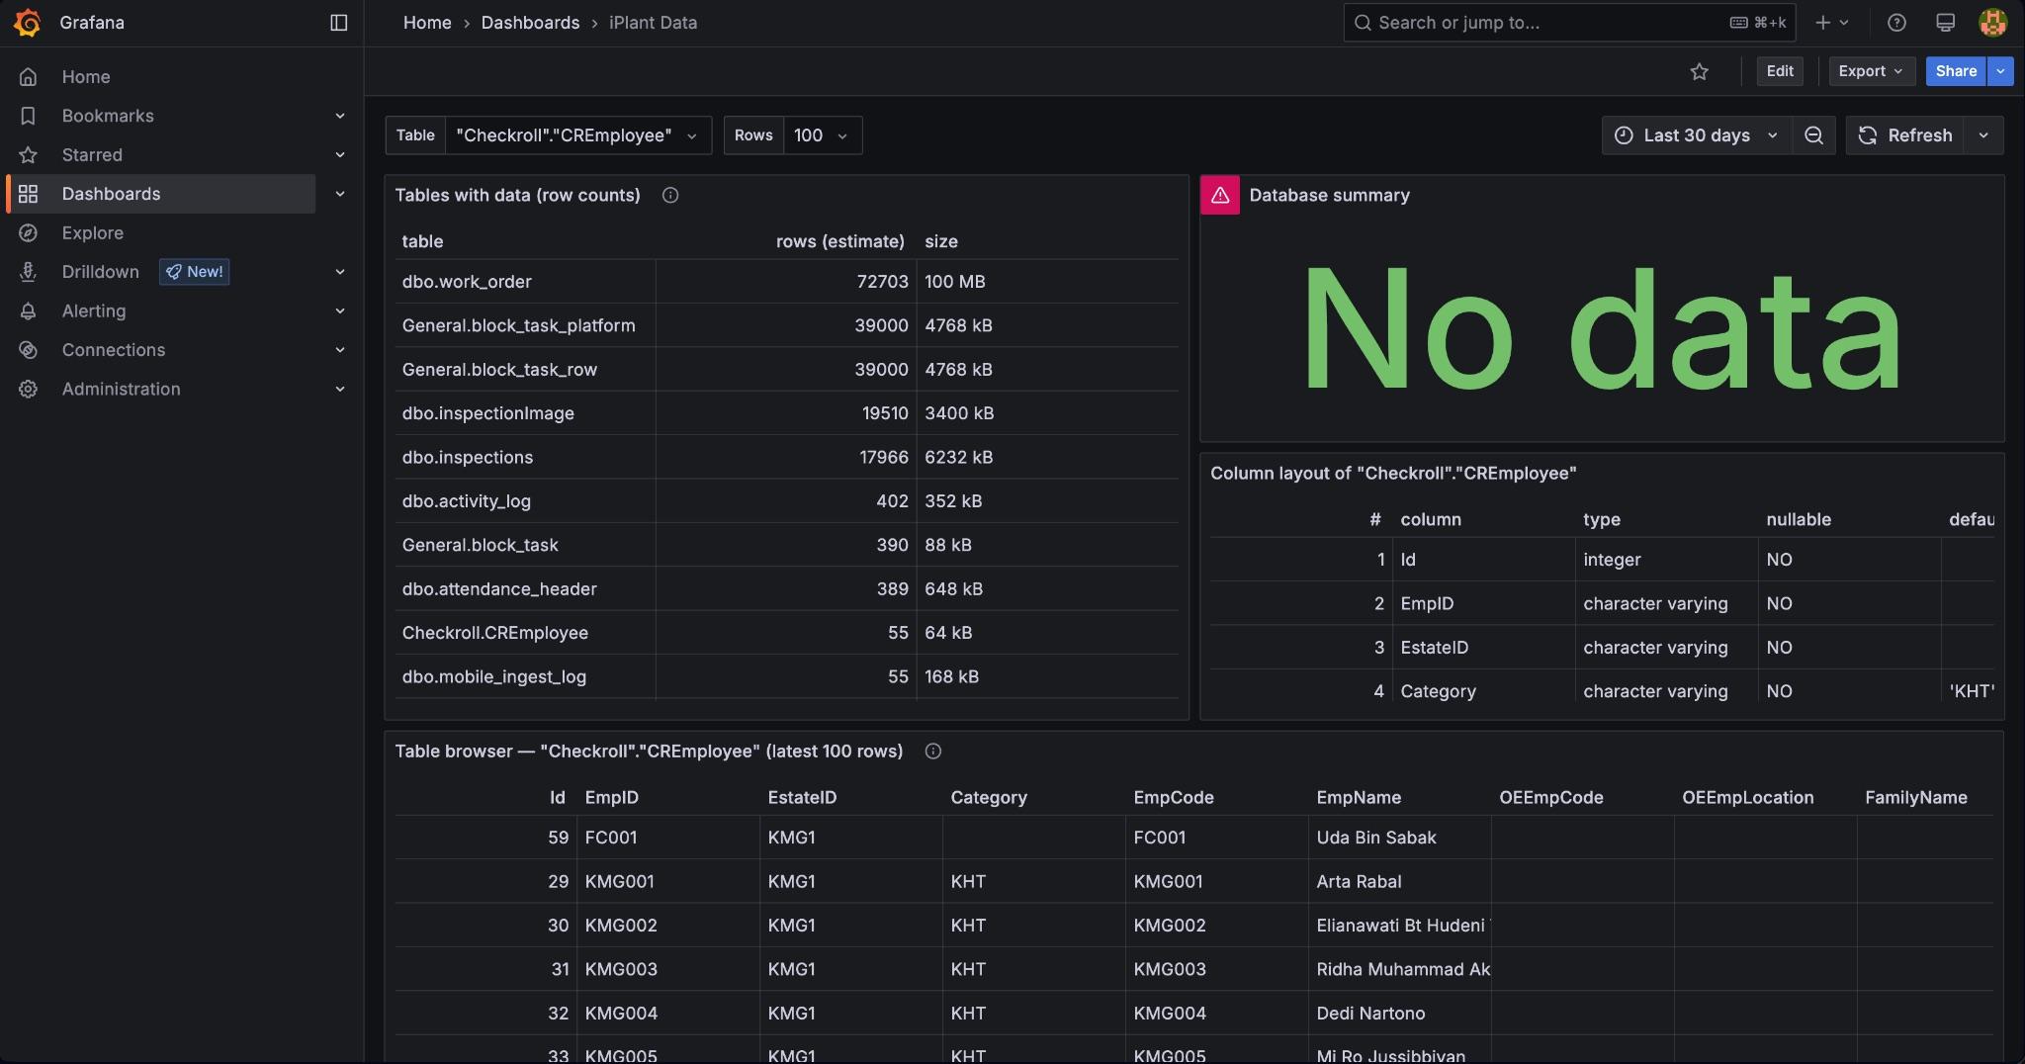Screen dimensions: 2025x1064
Task: Click the red warning icon on Database summary
Action: point(1220,196)
